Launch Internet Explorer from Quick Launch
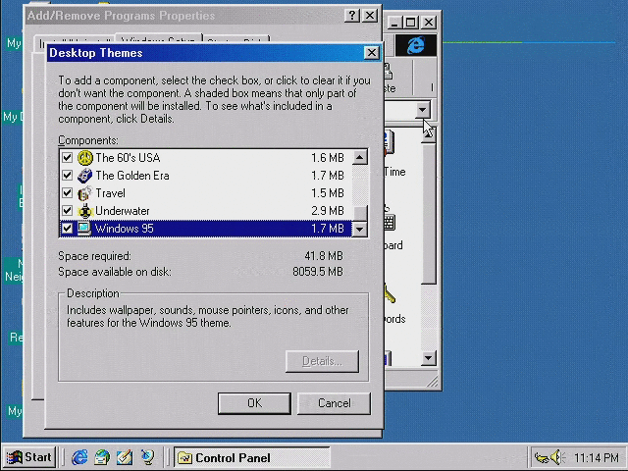This screenshot has height=471, width=628. click(79, 457)
